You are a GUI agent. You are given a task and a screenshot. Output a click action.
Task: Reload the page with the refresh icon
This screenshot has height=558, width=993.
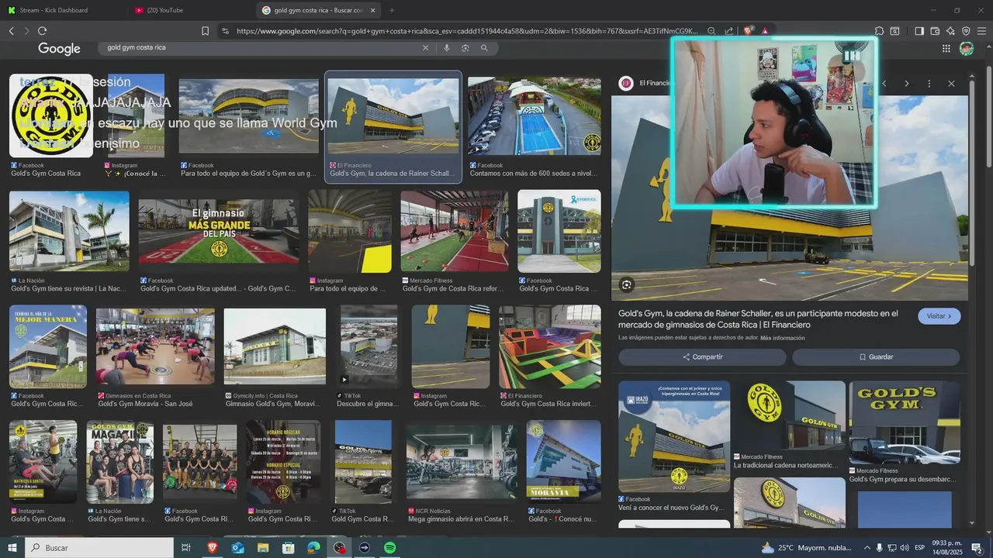click(x=42, y=31)
